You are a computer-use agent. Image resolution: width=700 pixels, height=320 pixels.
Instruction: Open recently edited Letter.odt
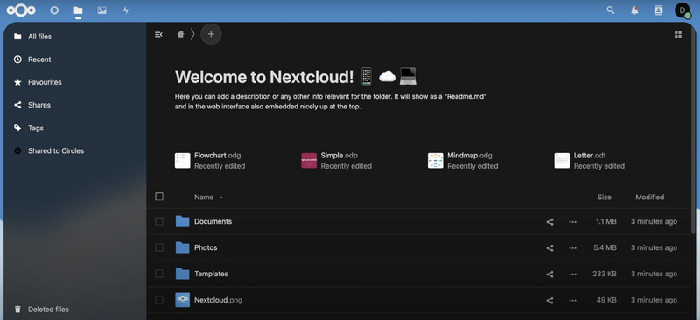[x=589, y=161]
